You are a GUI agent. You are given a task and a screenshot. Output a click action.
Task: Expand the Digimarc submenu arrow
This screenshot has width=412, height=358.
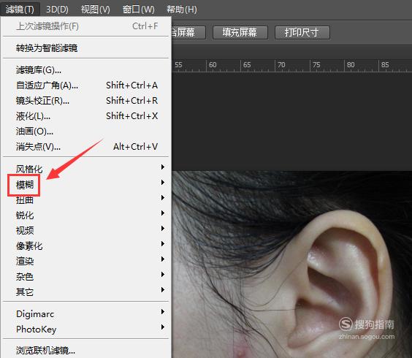(163, 312)
